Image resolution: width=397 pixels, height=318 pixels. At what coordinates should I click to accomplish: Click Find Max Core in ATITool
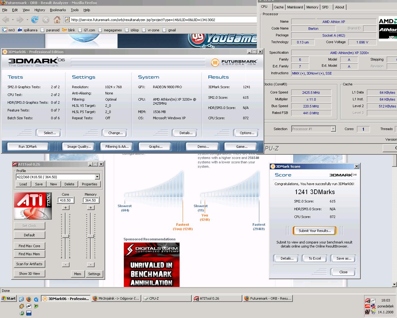pos(29,246)
